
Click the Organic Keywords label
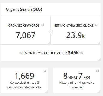(24, 26)
